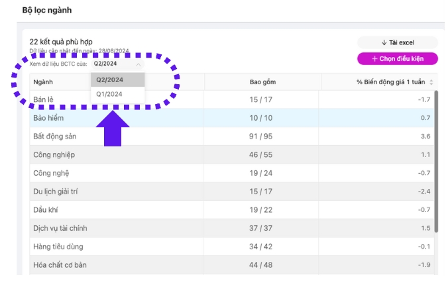Screen dimensions: 448x297
Task: Collapse the quarter dropdown using its chevron
Action: (x=138, y=64)
